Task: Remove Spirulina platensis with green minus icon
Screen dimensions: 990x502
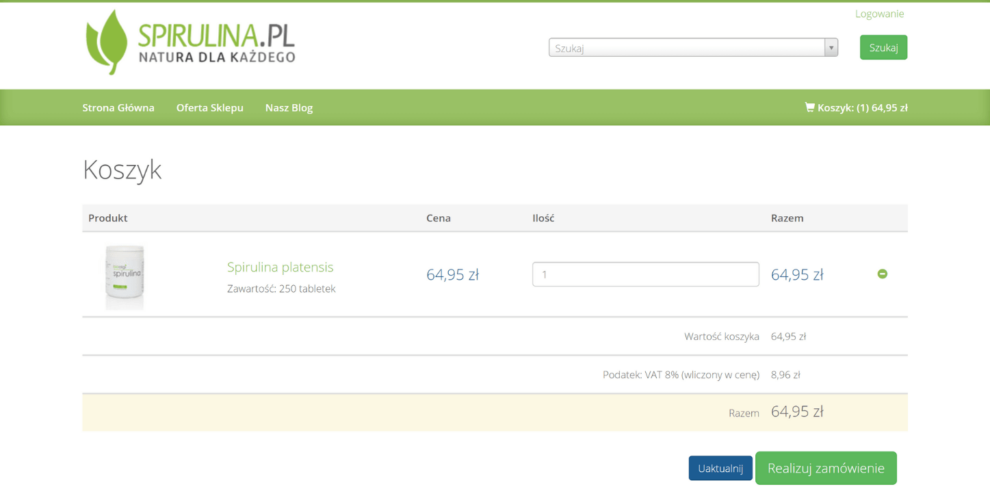Action: click(882, 274)
